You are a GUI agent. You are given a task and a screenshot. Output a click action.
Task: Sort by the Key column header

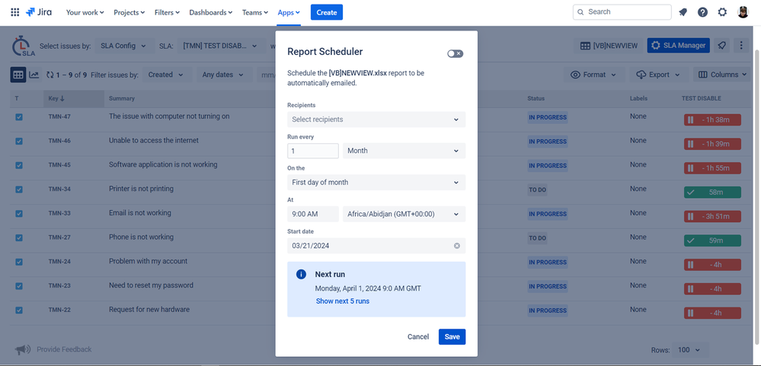coord(74,98)
